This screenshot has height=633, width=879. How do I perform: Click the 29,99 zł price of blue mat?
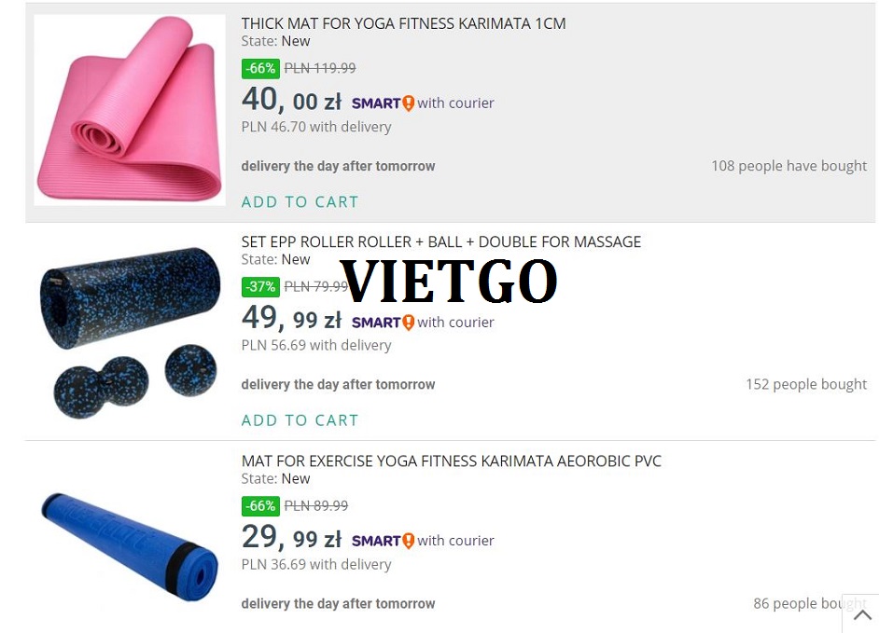[291, 537]
